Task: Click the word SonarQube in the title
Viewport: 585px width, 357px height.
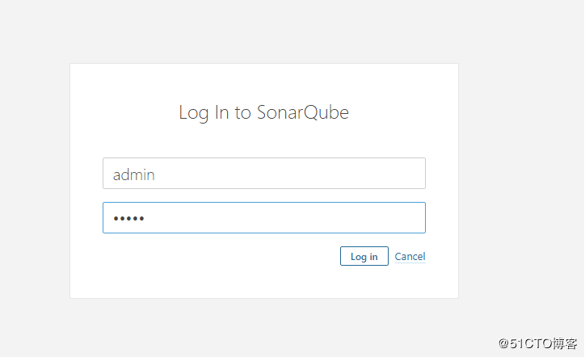Action: (x=303, y=112)
